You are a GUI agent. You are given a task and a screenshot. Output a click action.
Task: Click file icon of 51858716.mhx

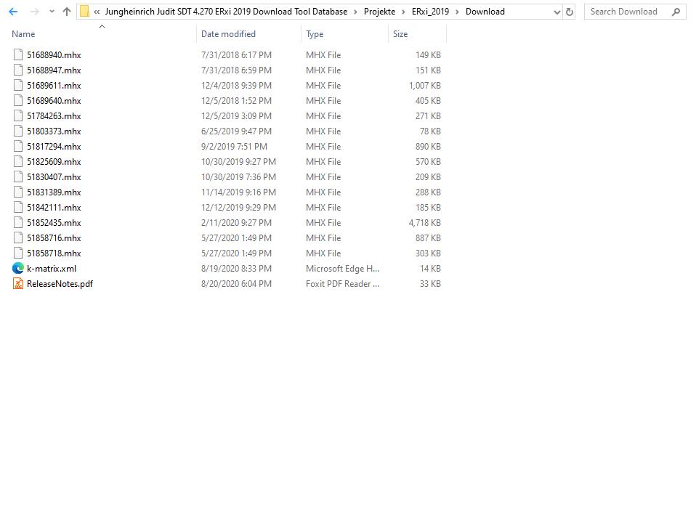point(17,237)
